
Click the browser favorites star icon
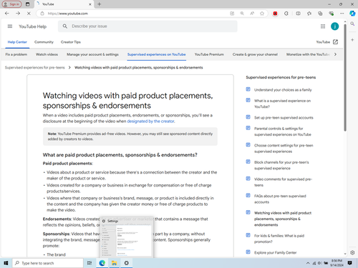[262, 14]
